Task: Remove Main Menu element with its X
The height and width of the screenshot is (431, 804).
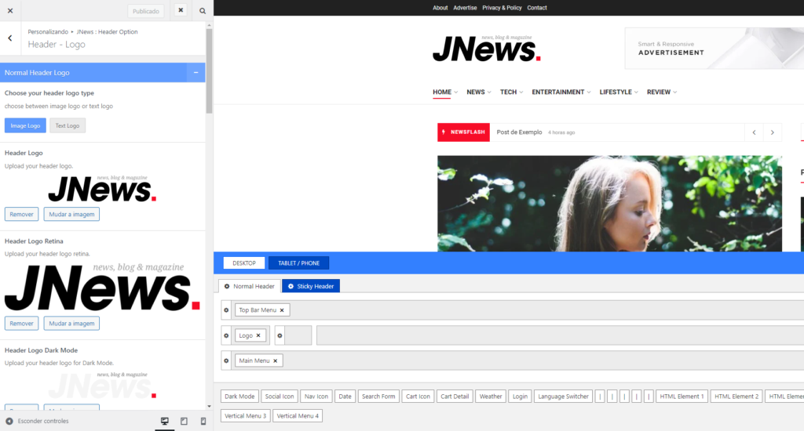Action: [x=276, y=361]
